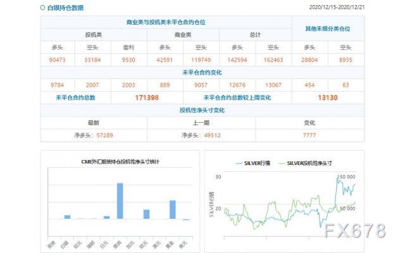
Task: Click the 澳元 axis label
Action: (156, 244)
